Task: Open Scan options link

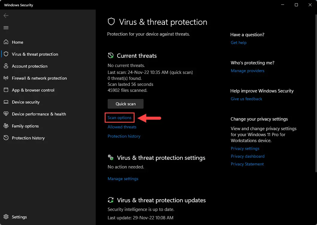Action: pos(120,118)
